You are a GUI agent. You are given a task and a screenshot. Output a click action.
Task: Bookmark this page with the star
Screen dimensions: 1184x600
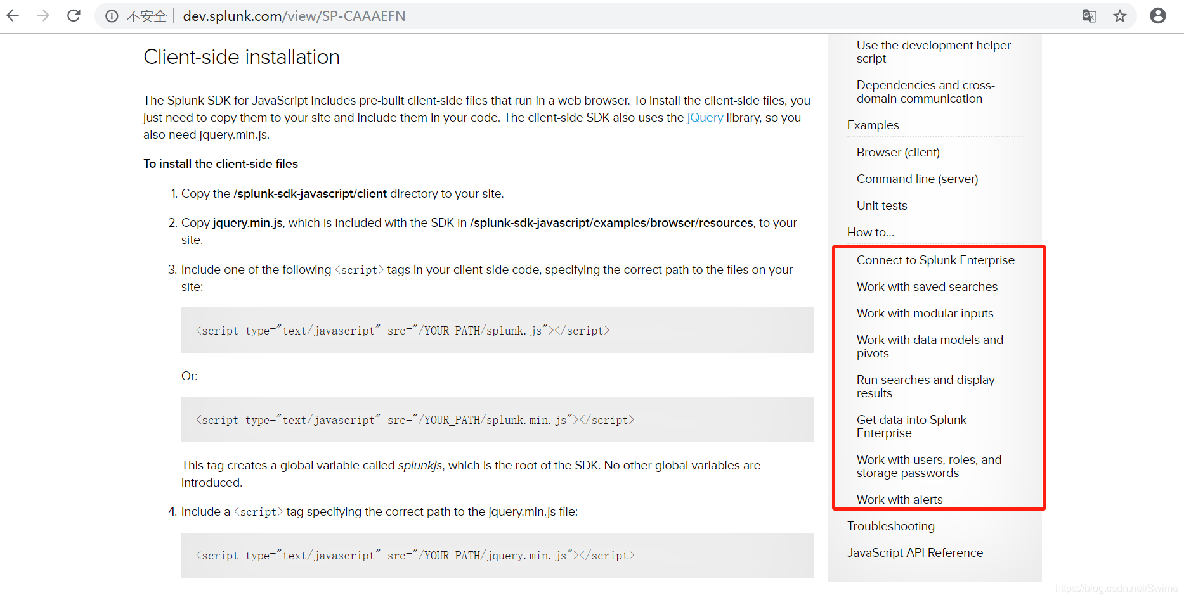[x=1120, y=15]
